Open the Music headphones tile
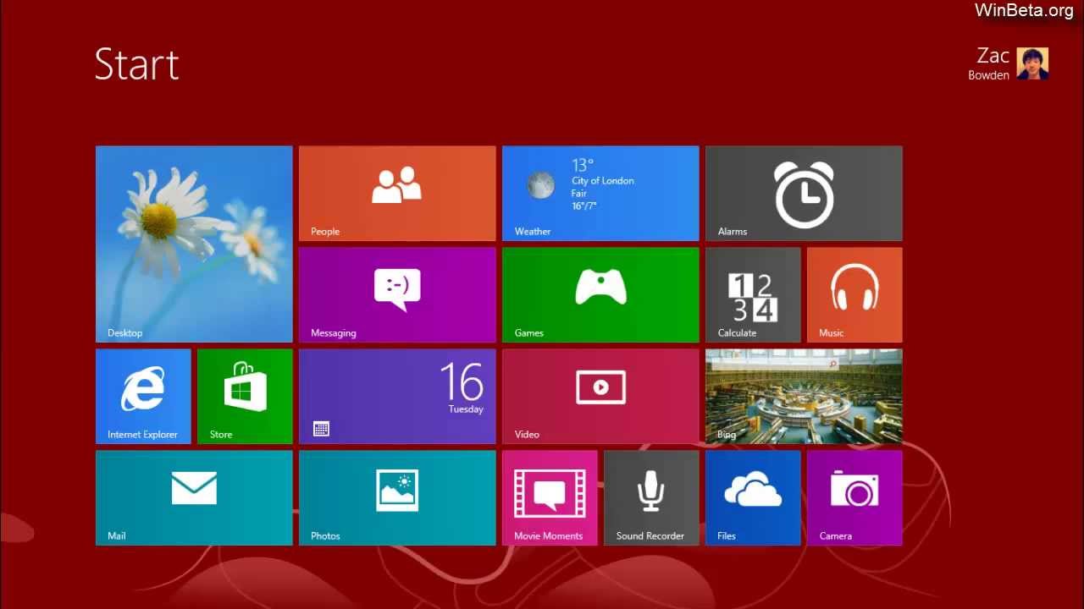The image size is (1084, 609). coord(854,294)
